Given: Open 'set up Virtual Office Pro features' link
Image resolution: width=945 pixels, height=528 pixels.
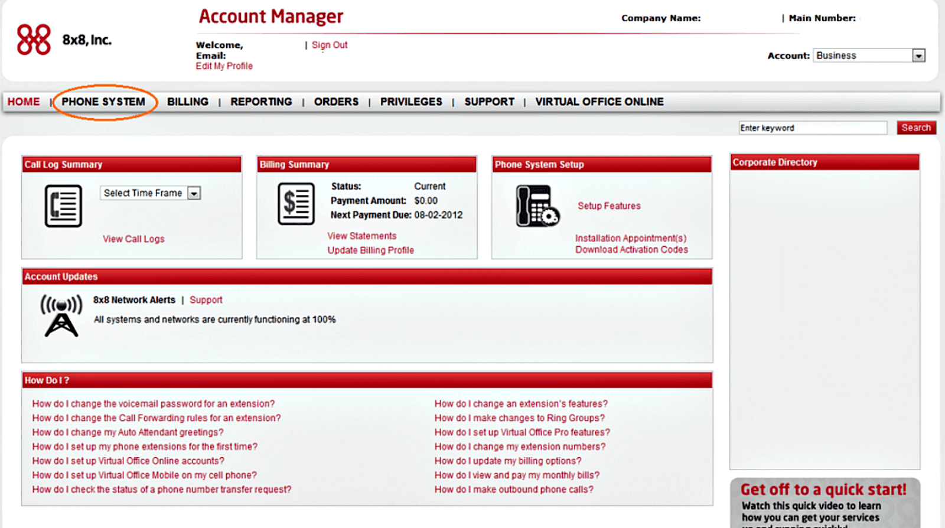Looking at the screenshot, I should [x=522, y=432].
